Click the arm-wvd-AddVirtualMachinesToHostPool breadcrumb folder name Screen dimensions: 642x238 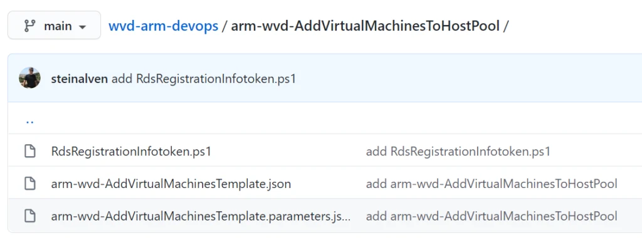[x=366, y=26]
